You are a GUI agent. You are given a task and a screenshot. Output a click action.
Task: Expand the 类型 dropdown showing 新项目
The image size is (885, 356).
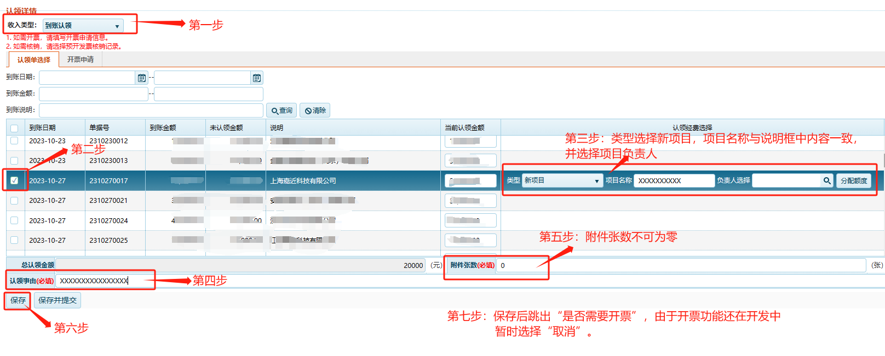(562, 180)
